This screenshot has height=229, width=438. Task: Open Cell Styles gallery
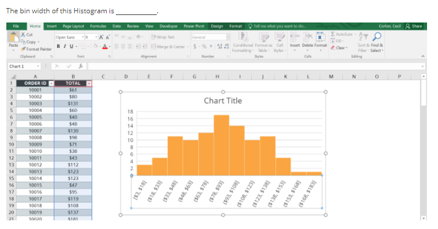point(280,42)
